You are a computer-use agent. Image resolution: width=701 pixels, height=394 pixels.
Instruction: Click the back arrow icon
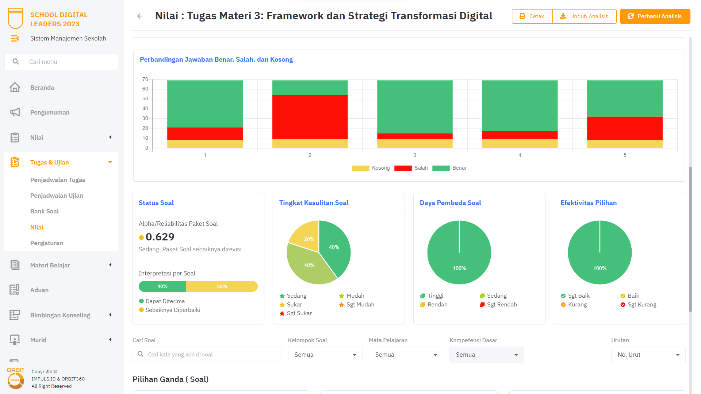(x=140, y=16)
